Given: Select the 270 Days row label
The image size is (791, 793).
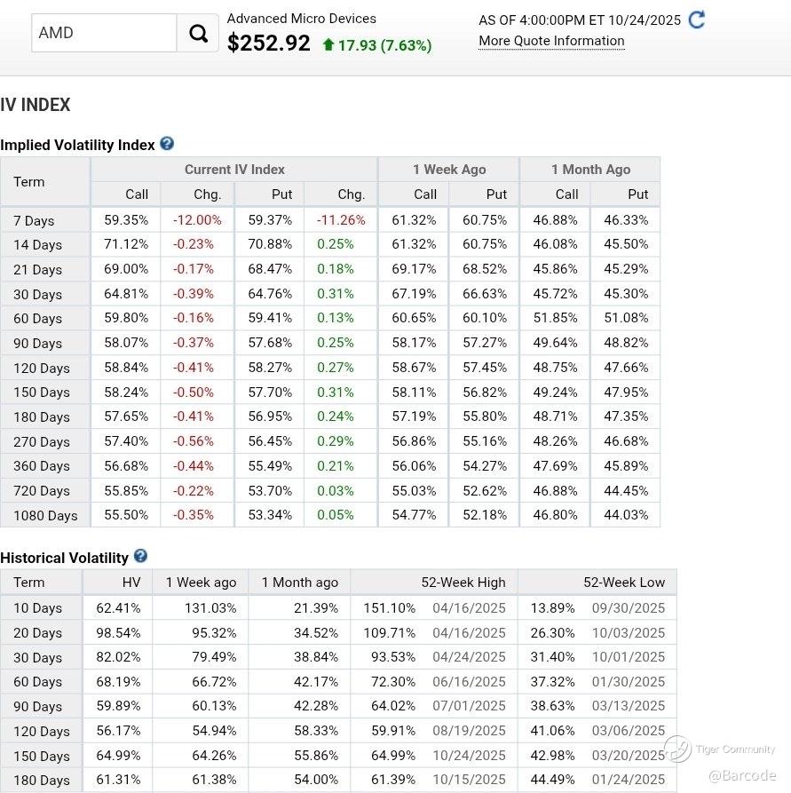Looking at the screenshot, I should click(x=42, y=442).
